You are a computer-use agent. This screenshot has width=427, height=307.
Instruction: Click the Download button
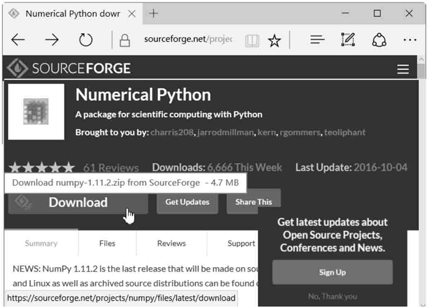[78, 203]
